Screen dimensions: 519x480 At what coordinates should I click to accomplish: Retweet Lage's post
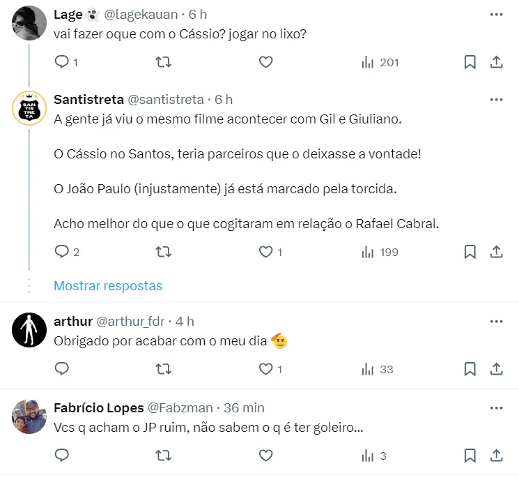(x=163, y=62)
